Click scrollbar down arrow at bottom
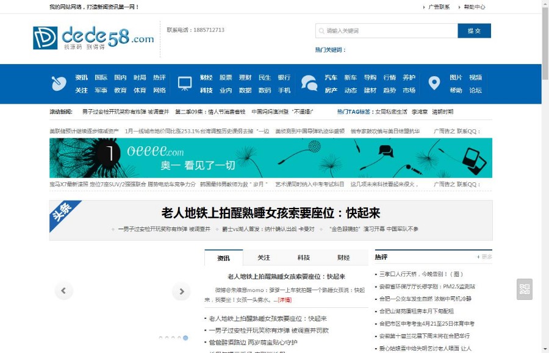Screen dimensions: 549x353 click(x=545, y=349)
